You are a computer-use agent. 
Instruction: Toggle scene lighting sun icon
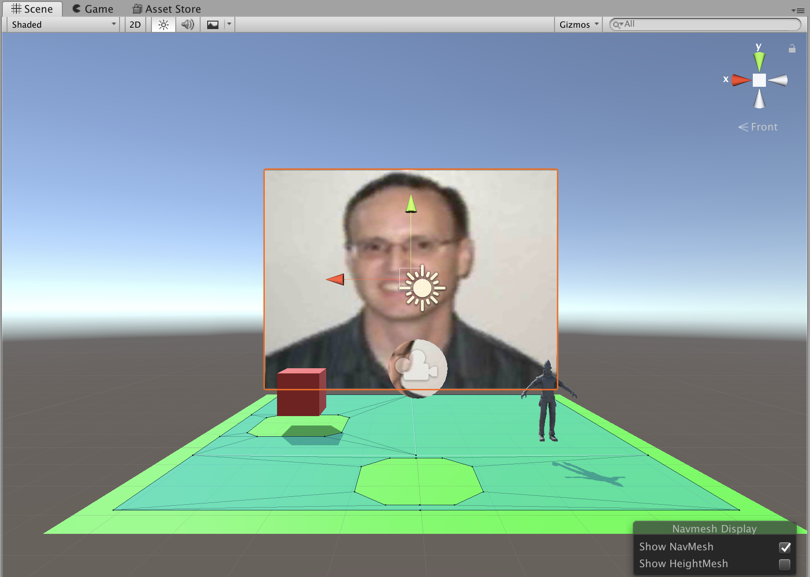pyautogui.click(x=164, y=24)
